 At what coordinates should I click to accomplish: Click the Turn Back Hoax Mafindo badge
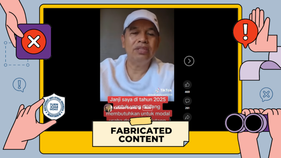coord(54,107)
